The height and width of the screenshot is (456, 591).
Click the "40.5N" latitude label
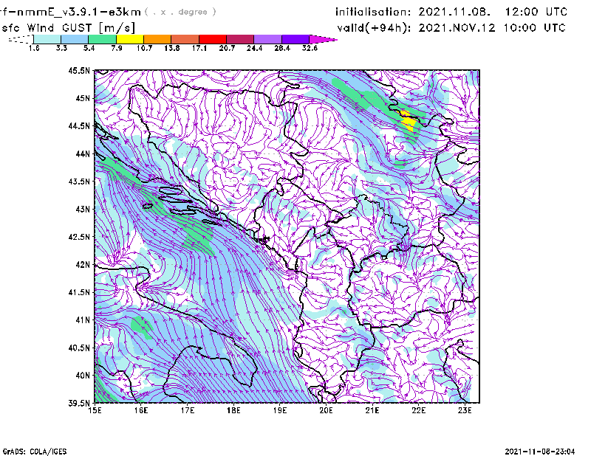79,348
